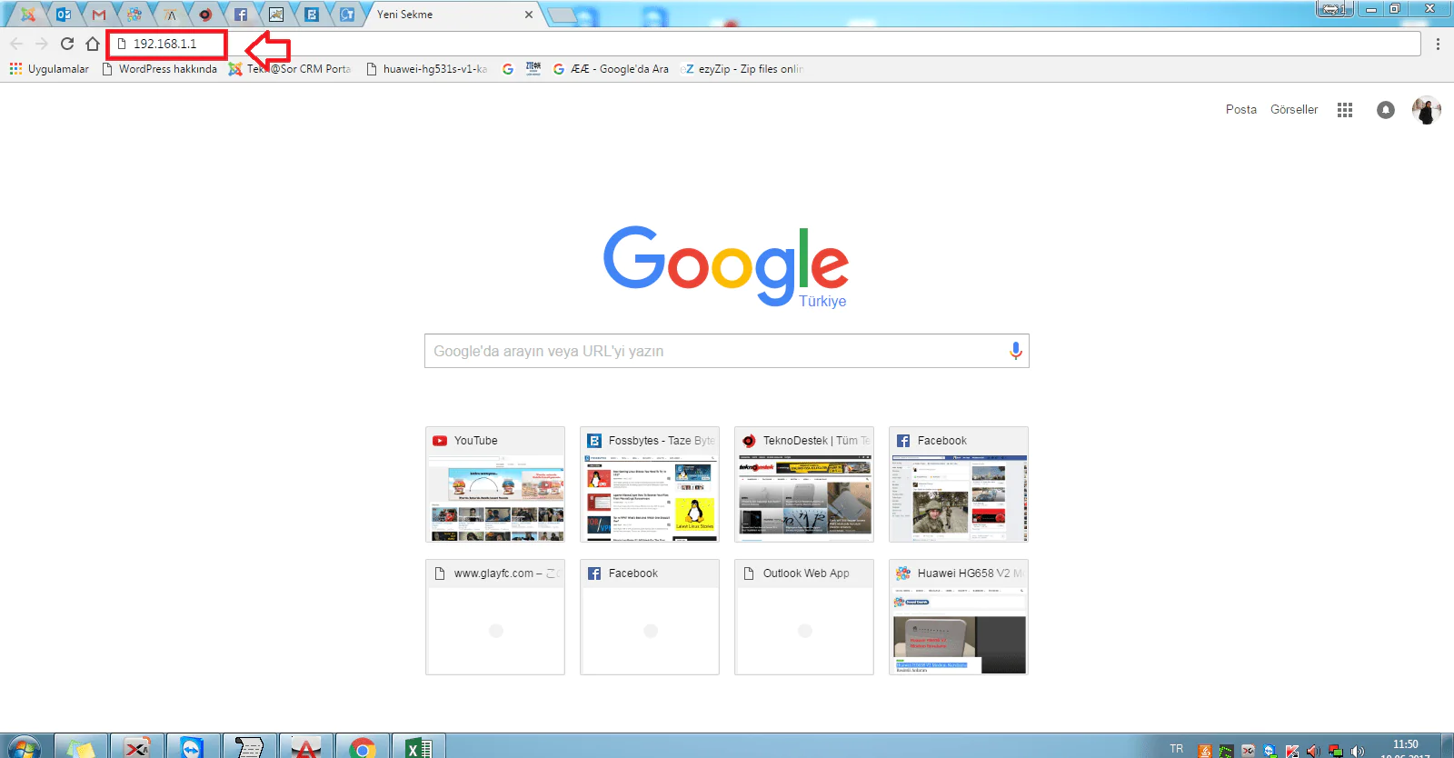Switch to Chrome in the taskbar
This screenshot has width=1454, height=758.
pyautogui.click(x=363, y=747)
